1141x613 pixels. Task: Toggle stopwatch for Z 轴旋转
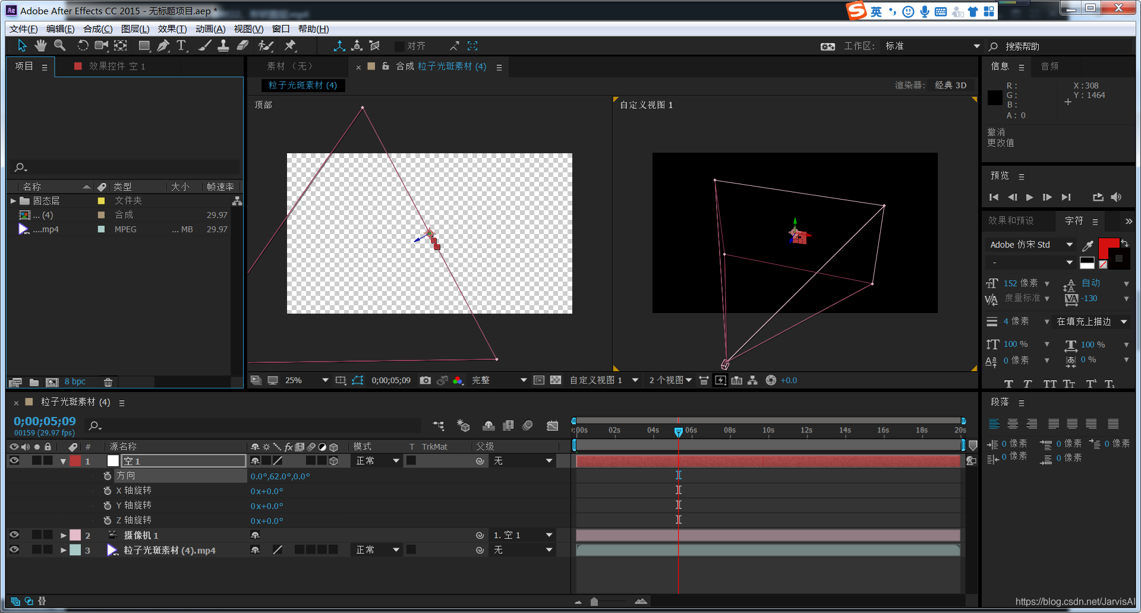(x=107, y=520)
